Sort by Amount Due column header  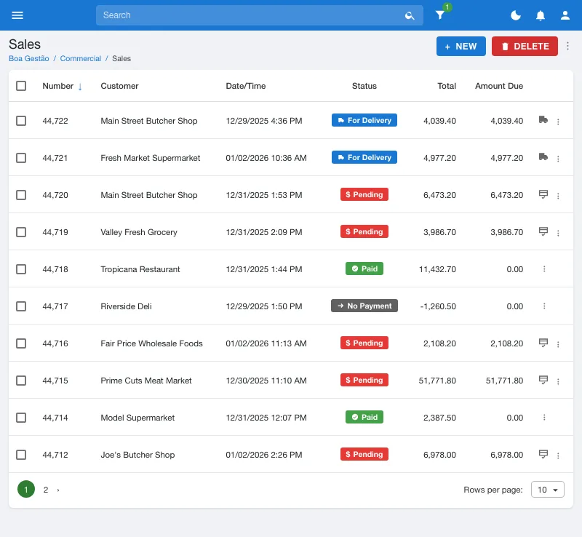click(x=499, y=86)
